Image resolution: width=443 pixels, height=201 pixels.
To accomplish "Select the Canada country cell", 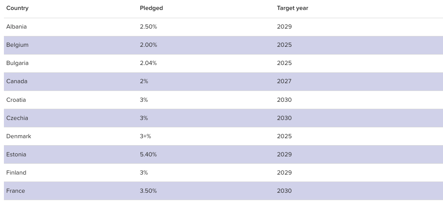I will (17, 81).
